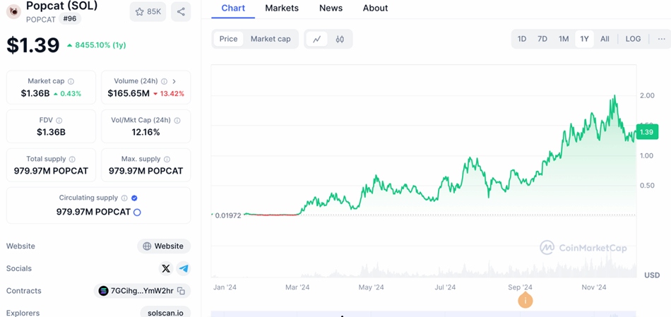This screenshot has width=671, height=317.
Task: Set chart range to 7D
Action: (542, 39)
